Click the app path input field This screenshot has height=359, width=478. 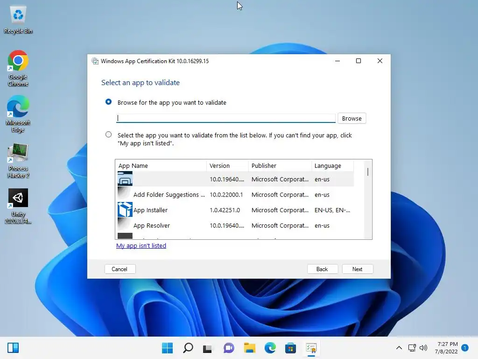(225, 118)
